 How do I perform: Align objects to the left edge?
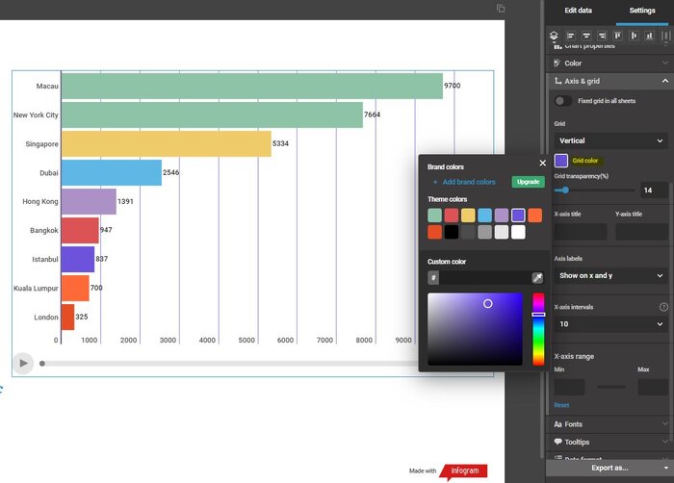point(570,36)
